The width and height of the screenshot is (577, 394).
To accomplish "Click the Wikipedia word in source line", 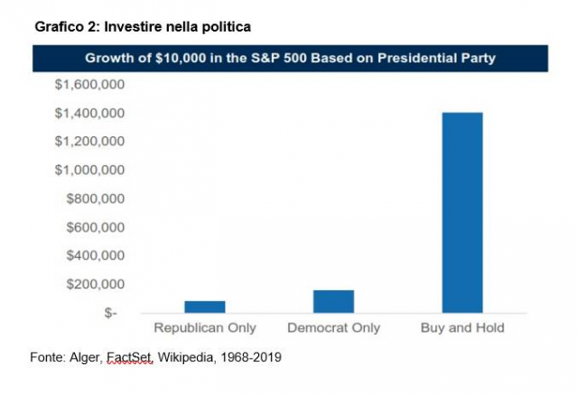I will [x=186, y=357].
